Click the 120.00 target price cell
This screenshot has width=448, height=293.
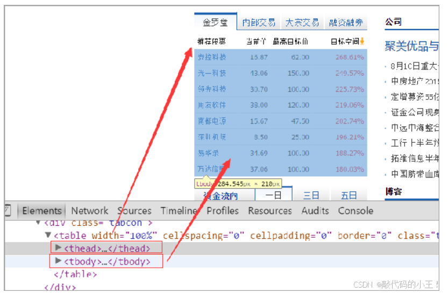(x=298, y=105)
